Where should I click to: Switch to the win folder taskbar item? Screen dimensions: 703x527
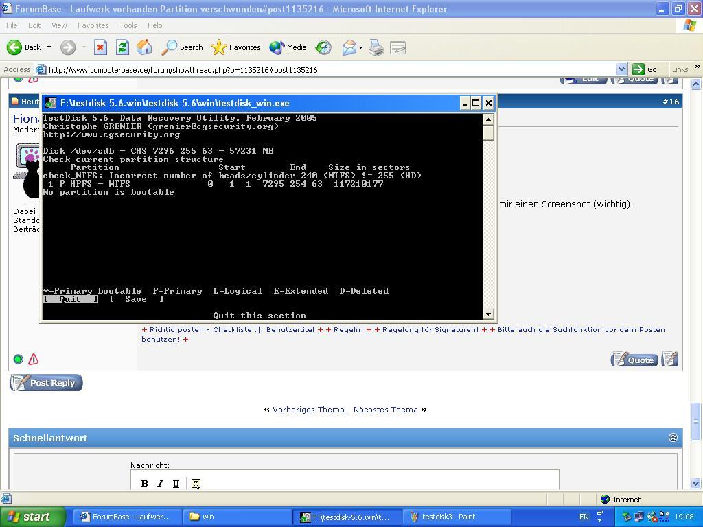(237, 517)
